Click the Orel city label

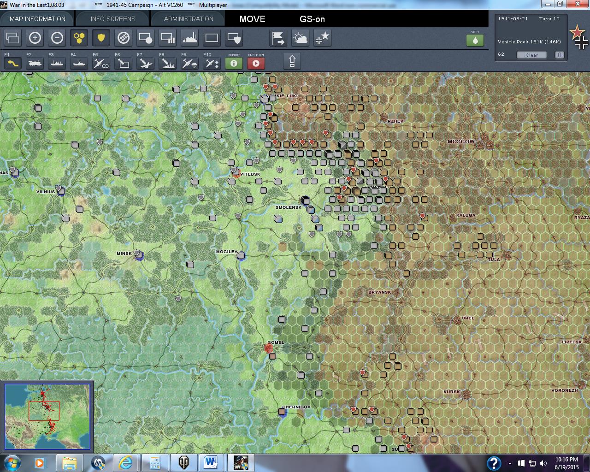(x=467, y=318)
